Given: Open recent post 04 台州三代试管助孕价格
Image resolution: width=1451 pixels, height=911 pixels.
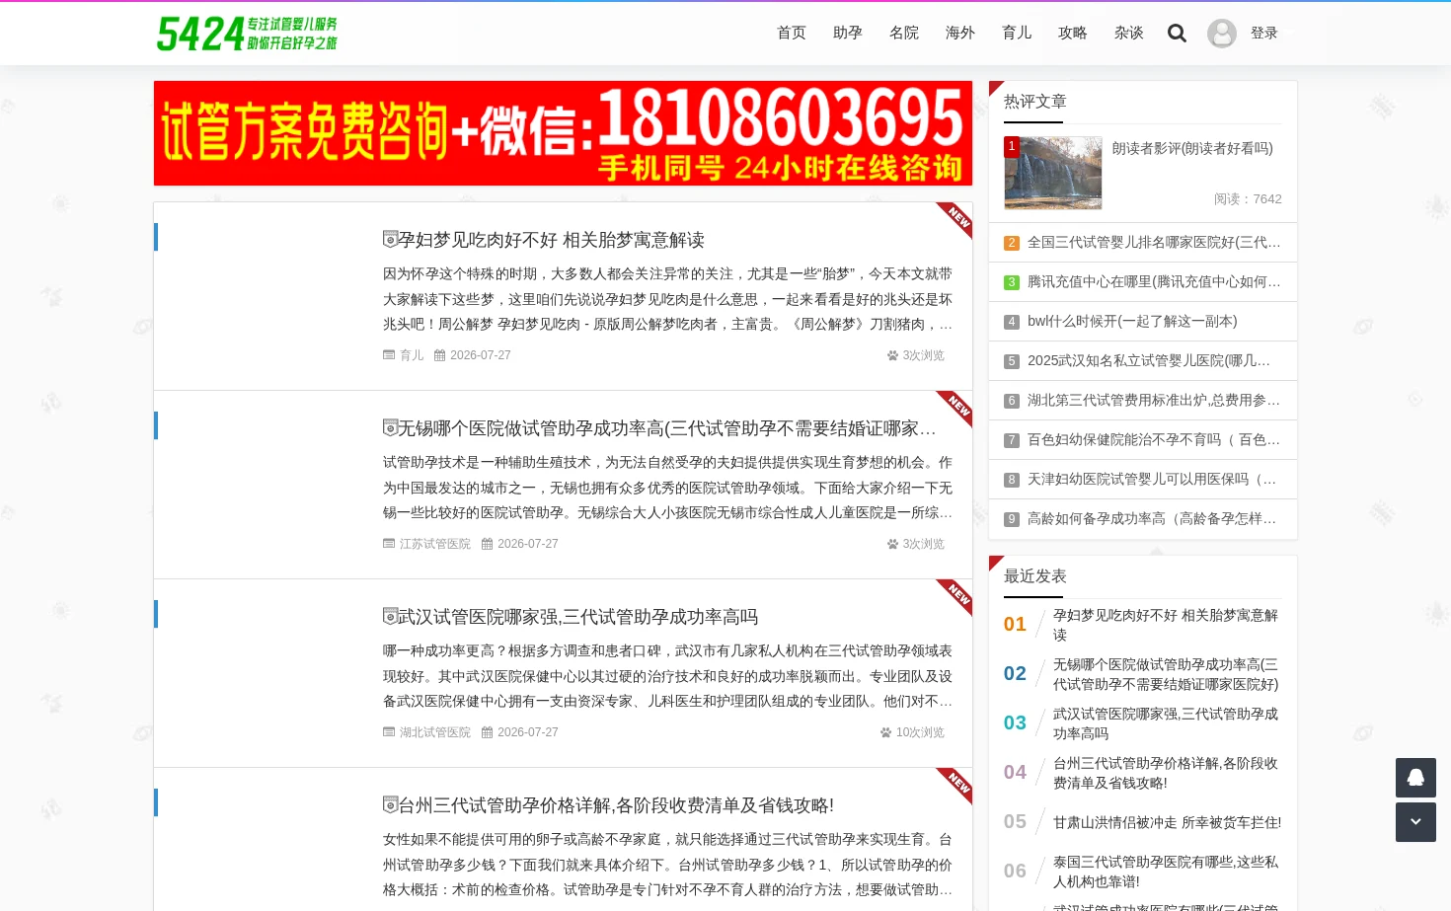Looking at the screenshot, I should (1166, 773).
